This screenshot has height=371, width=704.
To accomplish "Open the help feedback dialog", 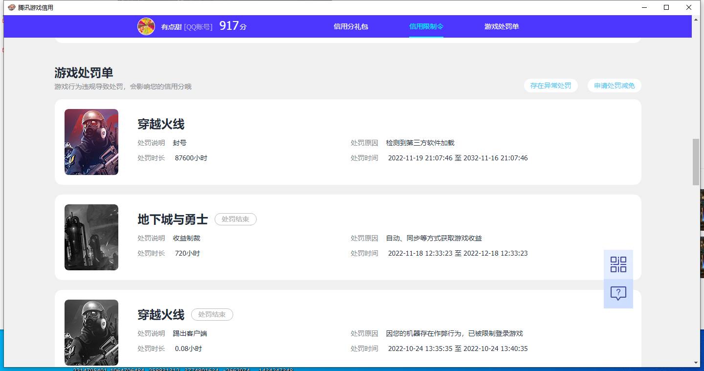I will (x=618, y=293).
